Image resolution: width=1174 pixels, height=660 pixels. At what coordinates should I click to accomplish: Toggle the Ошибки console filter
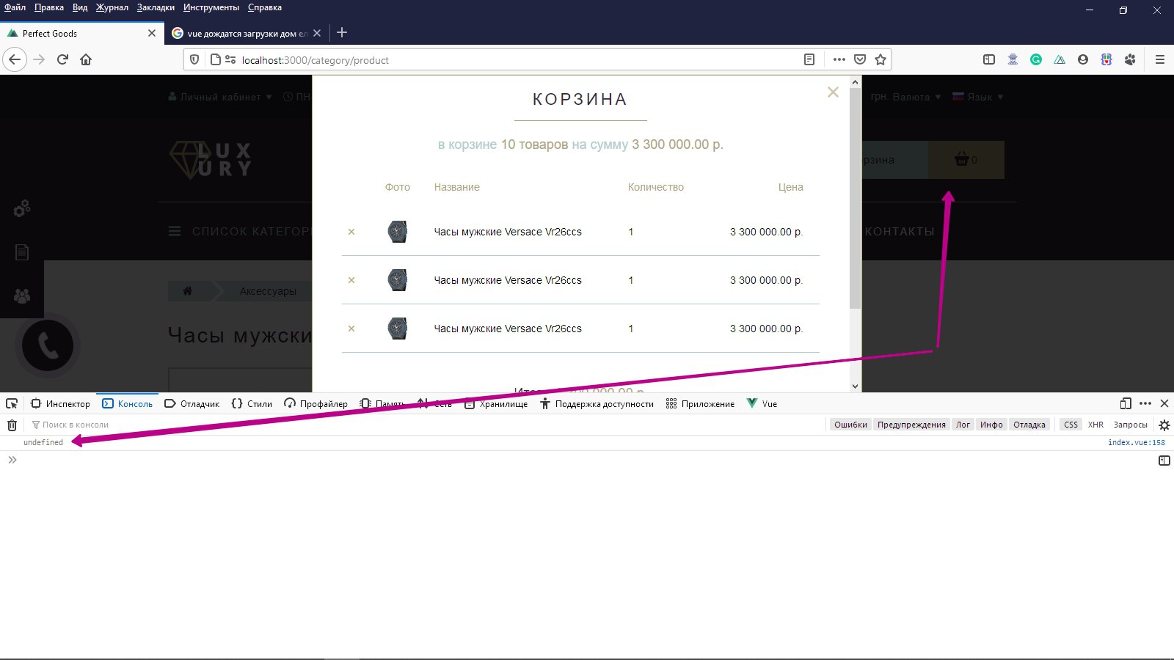click(x=850, y=425)
